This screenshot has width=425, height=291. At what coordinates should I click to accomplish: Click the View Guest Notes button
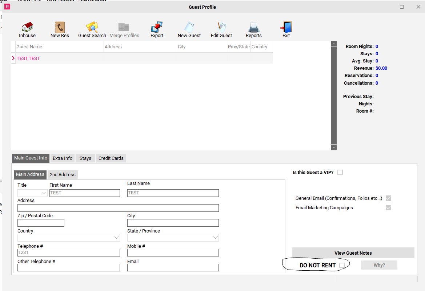(353, 253)
